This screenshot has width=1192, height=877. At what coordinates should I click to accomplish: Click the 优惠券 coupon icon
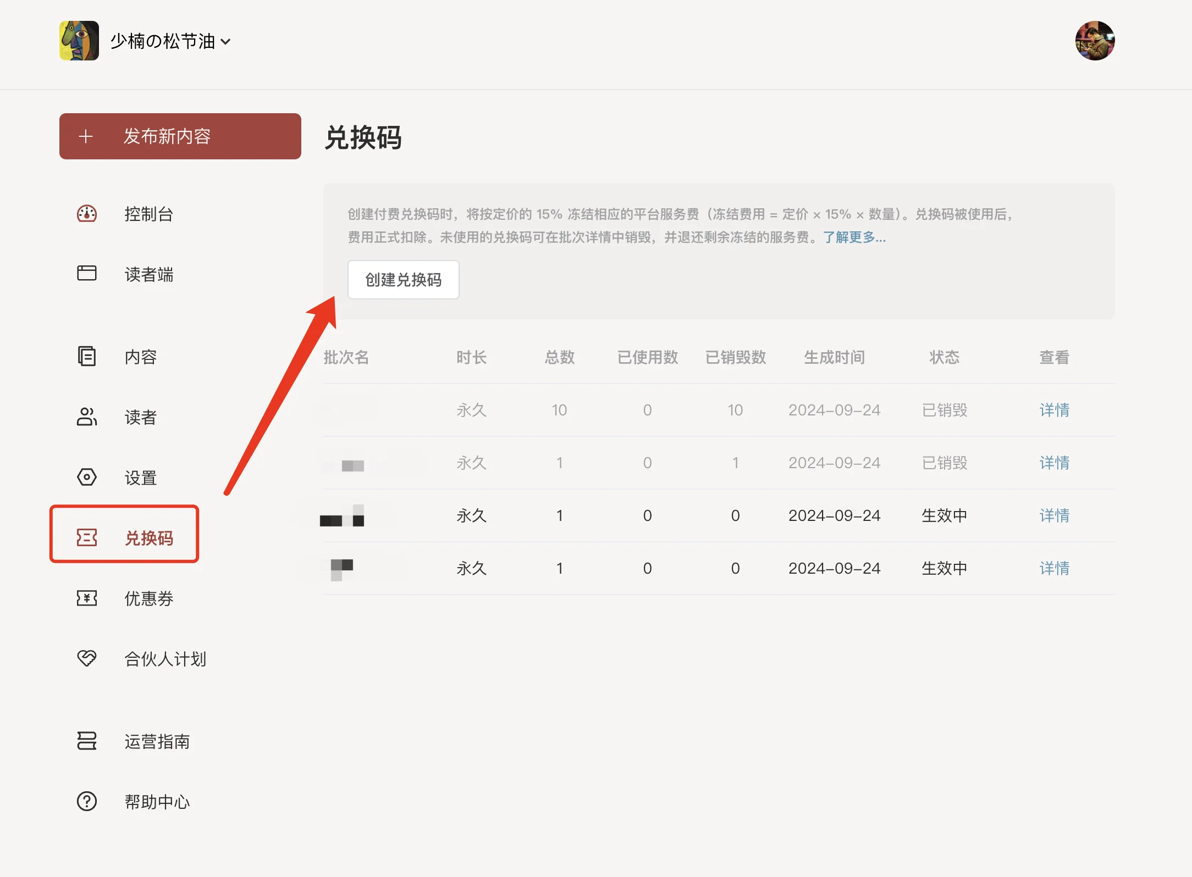[x=87, y=598]
